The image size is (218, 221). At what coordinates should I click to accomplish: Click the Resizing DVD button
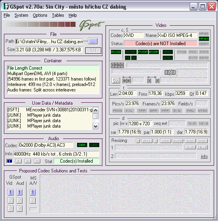[190, 141]
